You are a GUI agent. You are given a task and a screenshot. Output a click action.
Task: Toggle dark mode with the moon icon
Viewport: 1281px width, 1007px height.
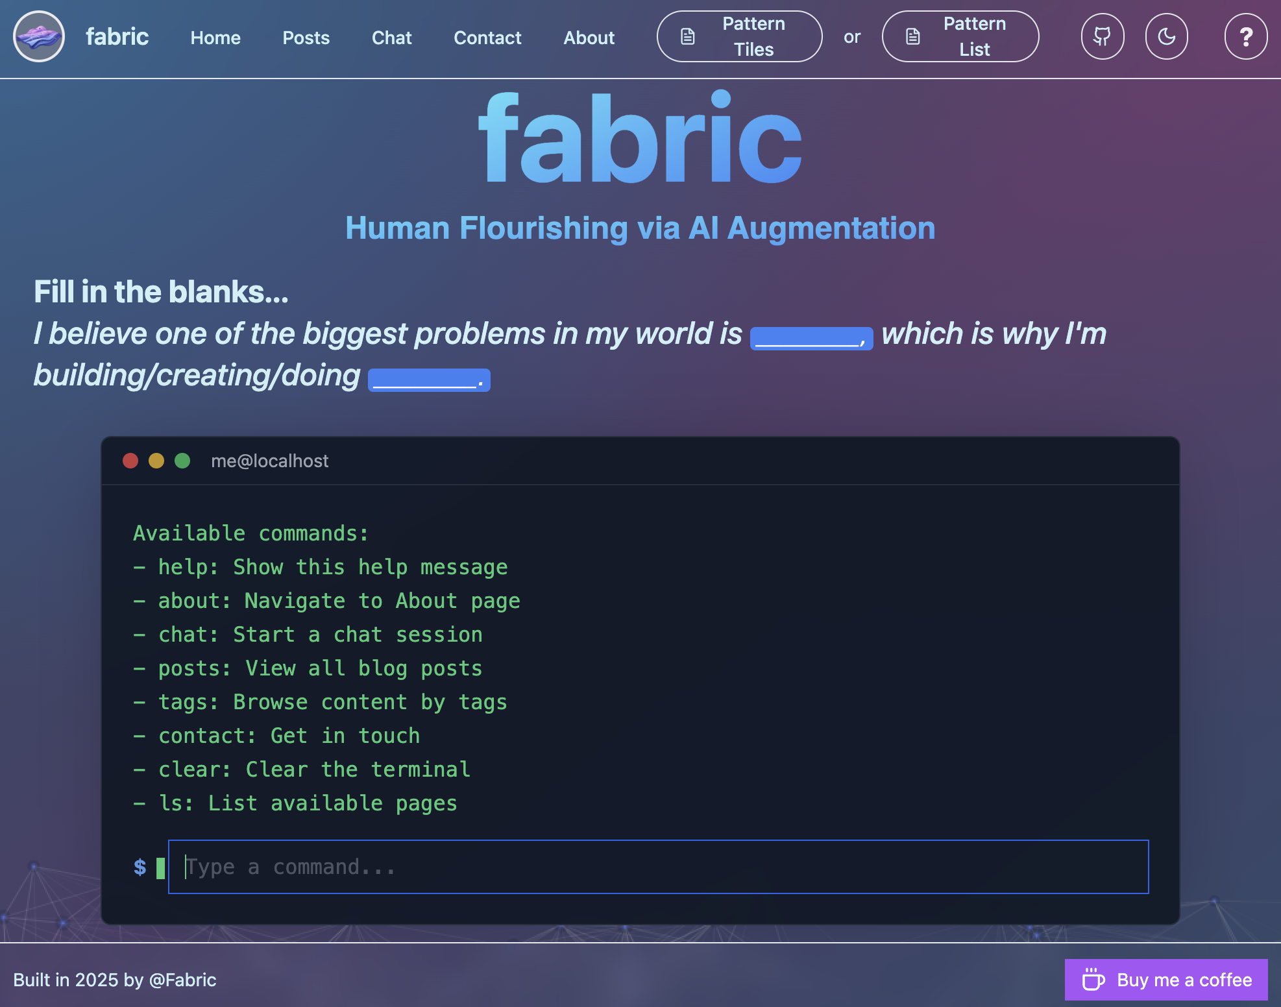(1166, 36)
